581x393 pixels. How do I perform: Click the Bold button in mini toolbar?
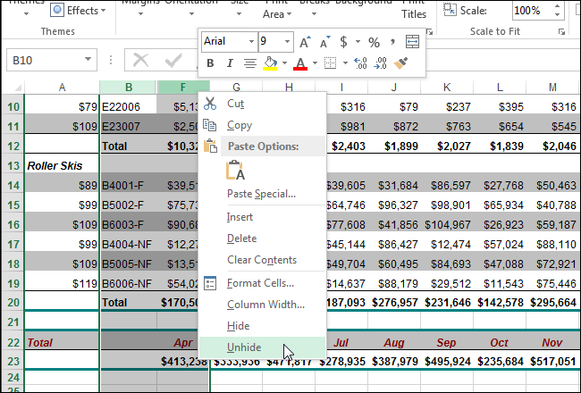pyautogui.click(x=211, y=63)
